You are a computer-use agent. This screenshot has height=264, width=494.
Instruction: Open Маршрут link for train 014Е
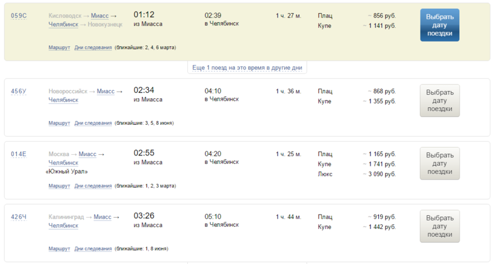(59, 186)
